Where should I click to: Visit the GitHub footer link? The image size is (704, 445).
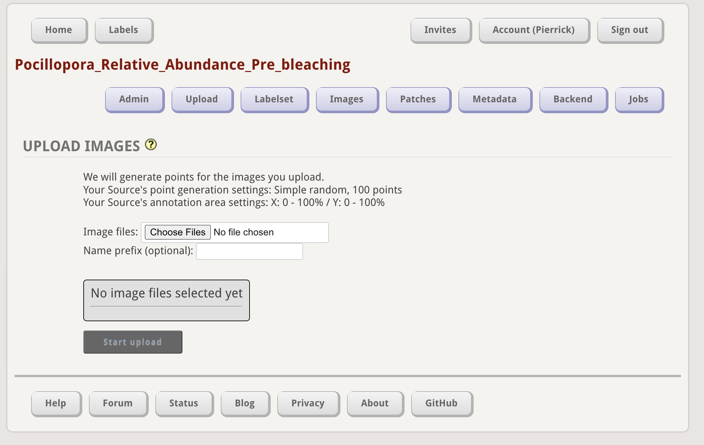click(442, 403)
